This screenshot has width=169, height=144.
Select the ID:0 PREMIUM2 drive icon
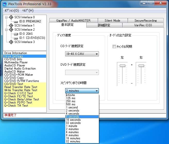coord(16,21)
